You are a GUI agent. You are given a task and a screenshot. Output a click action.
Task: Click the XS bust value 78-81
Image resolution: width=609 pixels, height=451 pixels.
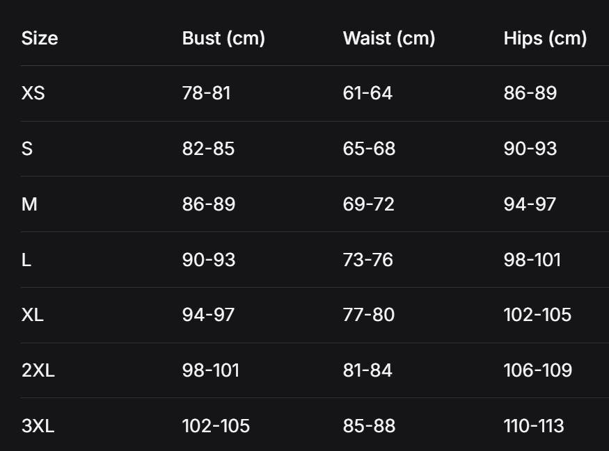pyautogui.click(x=206, y=93)
